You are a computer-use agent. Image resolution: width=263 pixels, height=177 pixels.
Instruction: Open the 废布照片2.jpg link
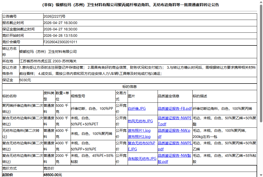[x=139, y=137]
